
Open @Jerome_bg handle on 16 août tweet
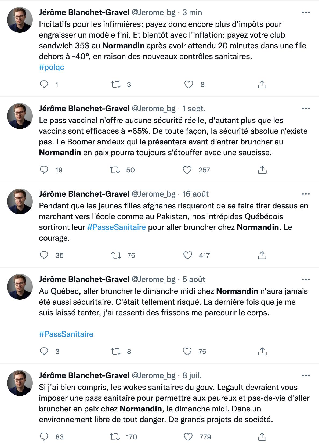(x=153, y=194)
